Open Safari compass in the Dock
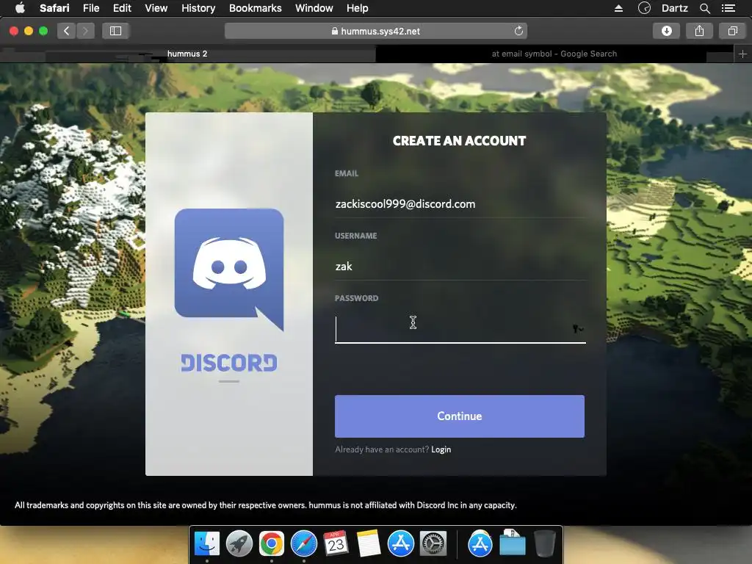Screen dimensions: 752x564 [x=303, y=544]
